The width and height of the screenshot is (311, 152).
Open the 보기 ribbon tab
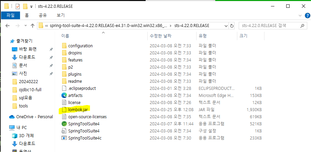[x=61, y=16]
